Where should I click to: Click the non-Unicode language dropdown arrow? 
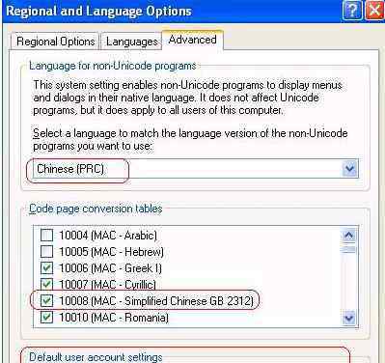click(350, 168)
